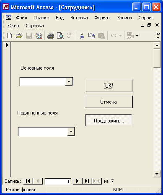Expand the Основные поля combo box arrow
Image resolution: width=163 pixels, height=195 pixels.
point(69,81)
